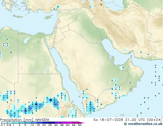Select the 15–20 mm legend swatch
Screen dimensions: 163x126
(40, 123)
